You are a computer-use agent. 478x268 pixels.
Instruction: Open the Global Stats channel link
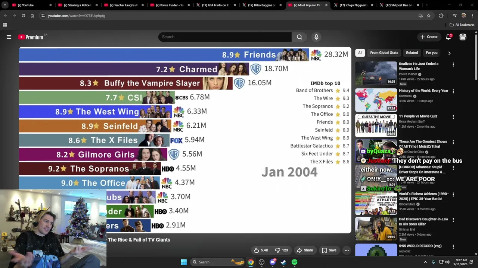click(407, 204)
